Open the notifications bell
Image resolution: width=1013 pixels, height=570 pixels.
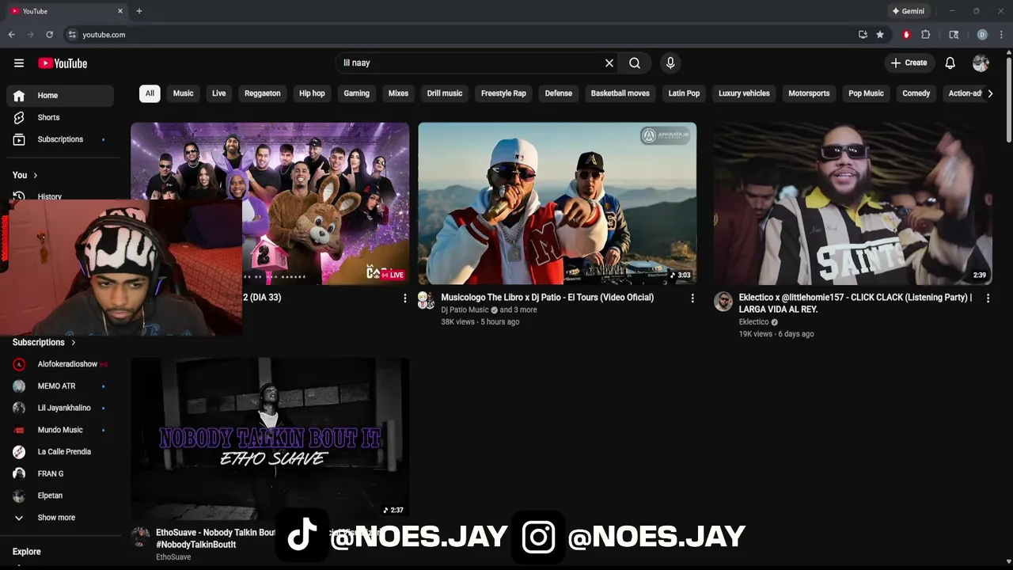950,63
